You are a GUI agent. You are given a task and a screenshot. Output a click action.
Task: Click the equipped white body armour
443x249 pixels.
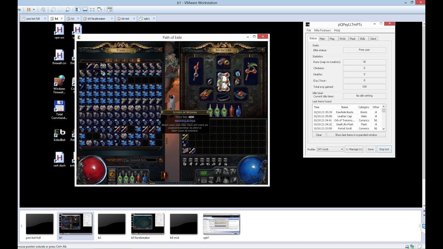pos(223,82)
